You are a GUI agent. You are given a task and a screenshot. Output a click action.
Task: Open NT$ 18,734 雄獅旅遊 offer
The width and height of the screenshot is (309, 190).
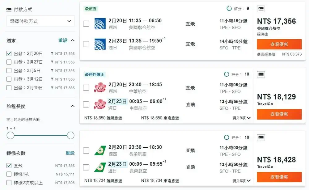(x=103, y=180)
